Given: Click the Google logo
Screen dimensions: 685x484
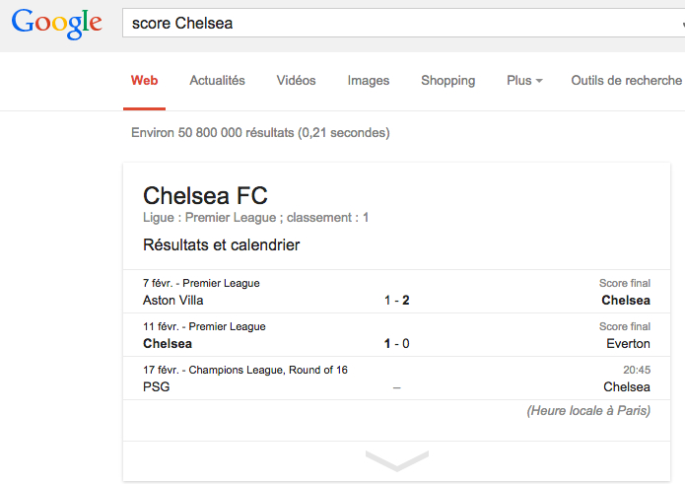Looking at the screenshot, I should point(57,24).
